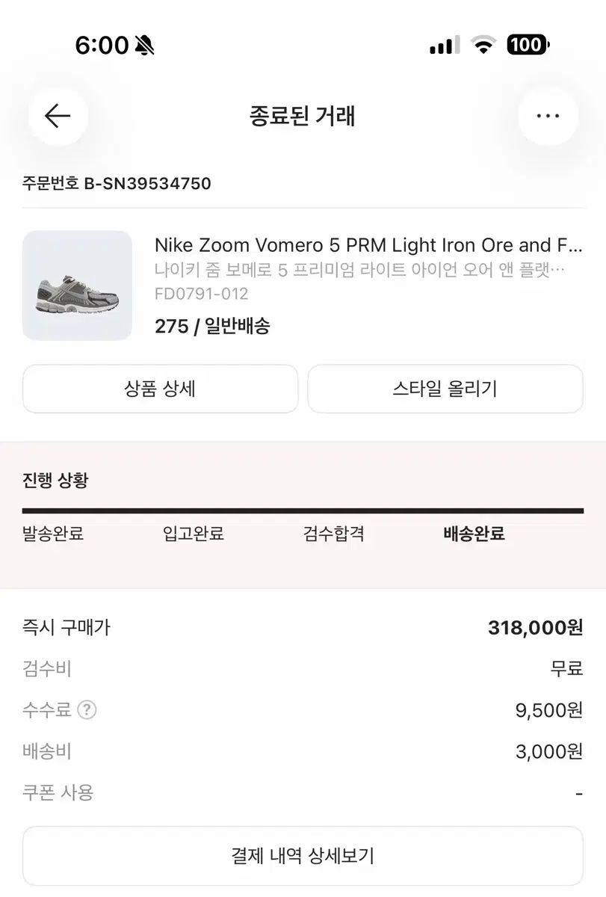Screen dimensions: 606x897
Task: Tap the silent mode bell icon
Action: 145,46
